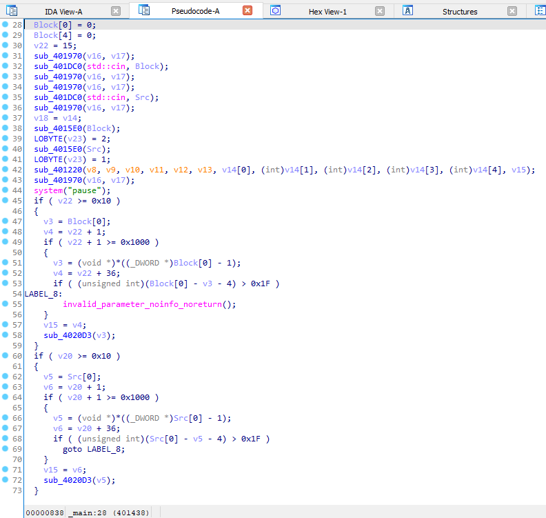
Task: Click the partially visible tab icon at far right
Action: [540, 10]
